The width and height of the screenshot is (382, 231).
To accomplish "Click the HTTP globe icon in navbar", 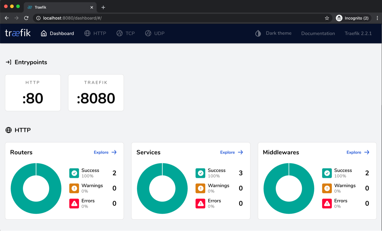I will click(x=88, y=33).
